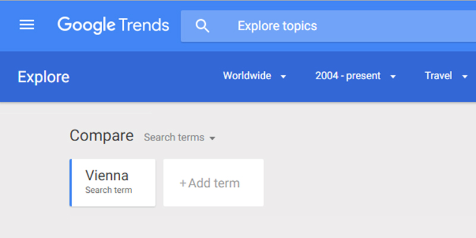Select the Vienna search term card
This screenshot has width=476, height=238.
coord(112,183)
